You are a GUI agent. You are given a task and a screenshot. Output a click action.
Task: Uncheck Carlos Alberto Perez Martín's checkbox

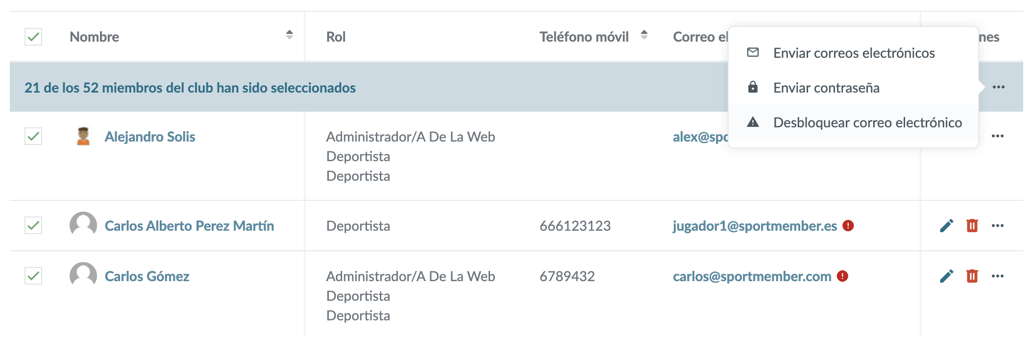click(33, 225)
